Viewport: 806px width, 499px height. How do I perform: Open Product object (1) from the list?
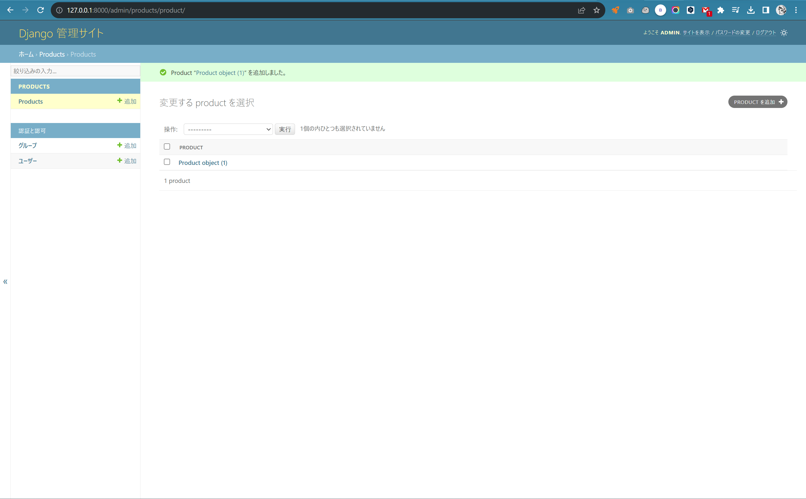click(203, 162)
